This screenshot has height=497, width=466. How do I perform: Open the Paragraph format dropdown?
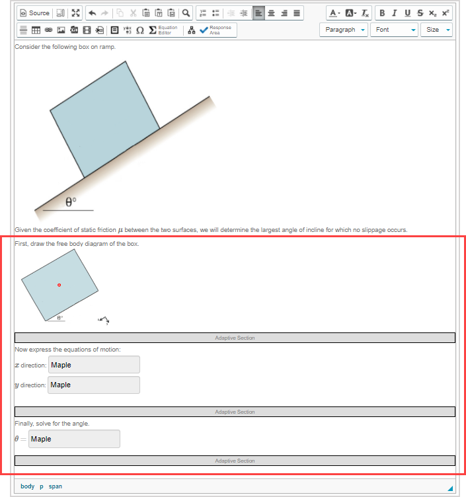pos(344,30)
